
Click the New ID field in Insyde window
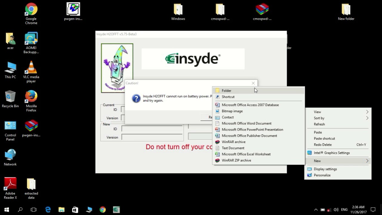tap(152, 129)
